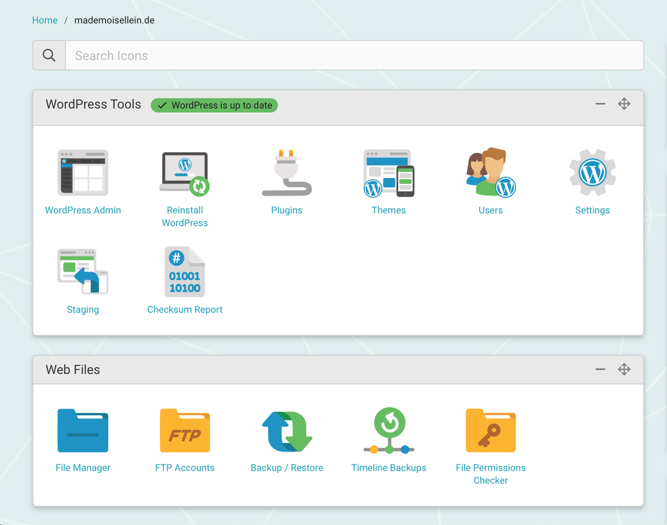Click the Web Files panel heading
Viewport: 667px width, 525px height.
73,369
